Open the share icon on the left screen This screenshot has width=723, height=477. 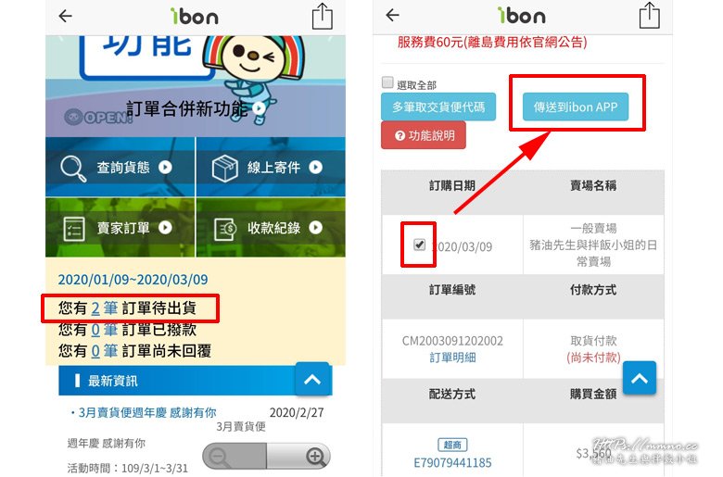click(323, 17)
